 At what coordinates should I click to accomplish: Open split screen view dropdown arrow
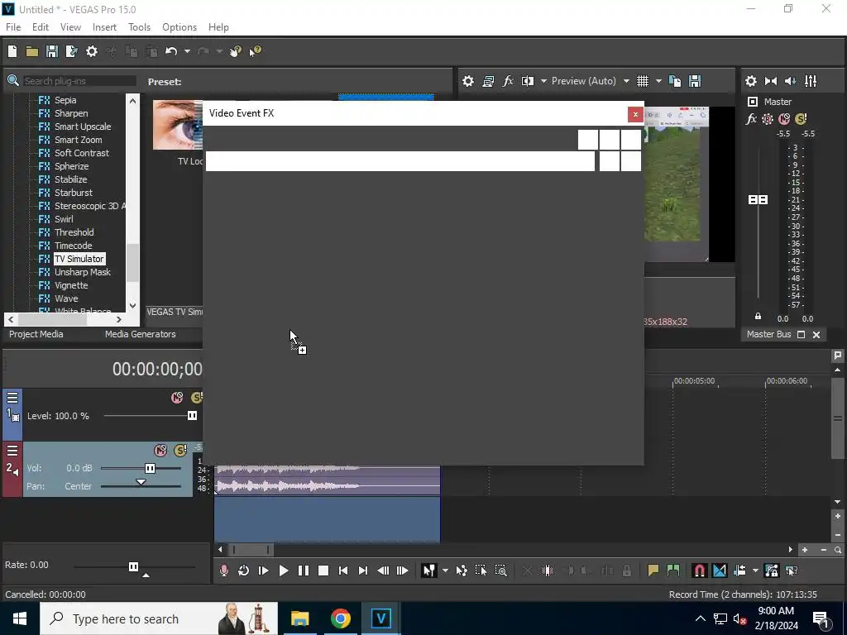543,81
